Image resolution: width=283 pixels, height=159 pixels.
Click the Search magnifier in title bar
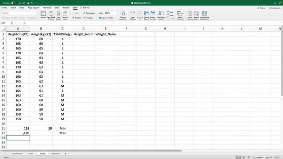click(x=275, y=3)
